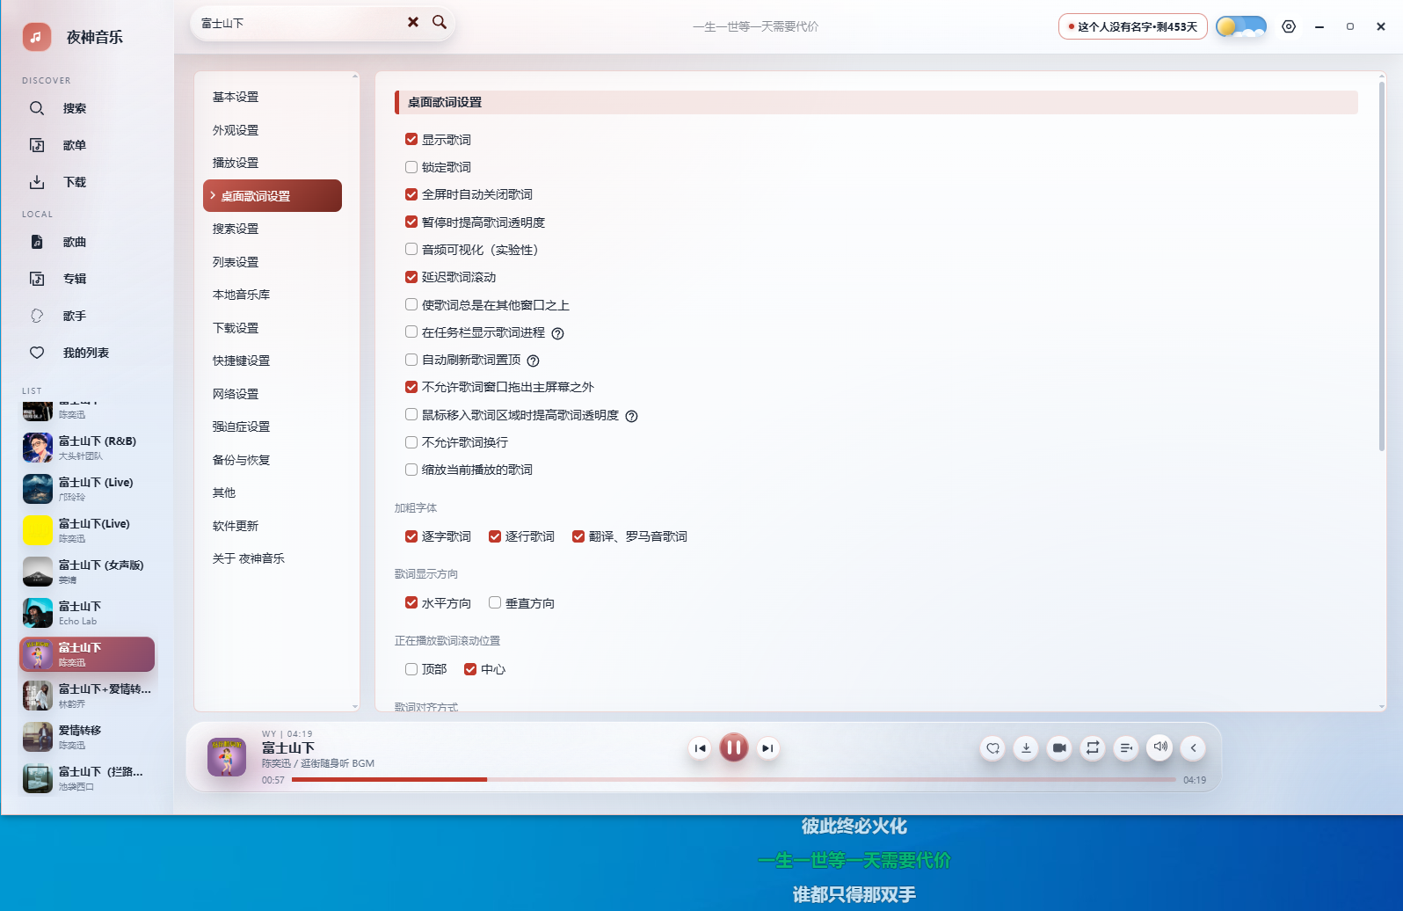The image size is (1403, 911).
Task: Open 歌手 artists in the sidebar
Action: (x=74, y=316)
